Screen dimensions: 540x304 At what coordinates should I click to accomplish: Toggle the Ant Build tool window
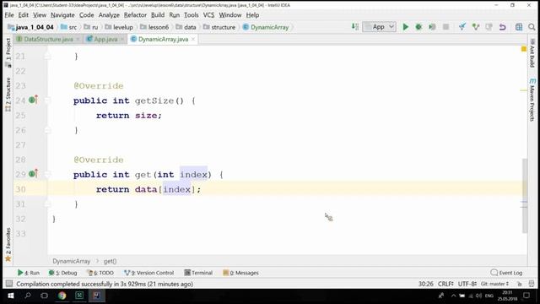click(532, 52)
